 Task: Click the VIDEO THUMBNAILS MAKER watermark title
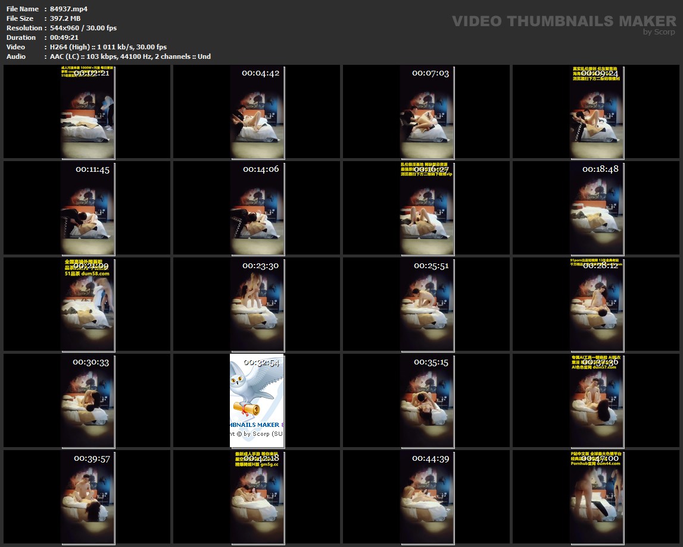[x=563, y=21]
